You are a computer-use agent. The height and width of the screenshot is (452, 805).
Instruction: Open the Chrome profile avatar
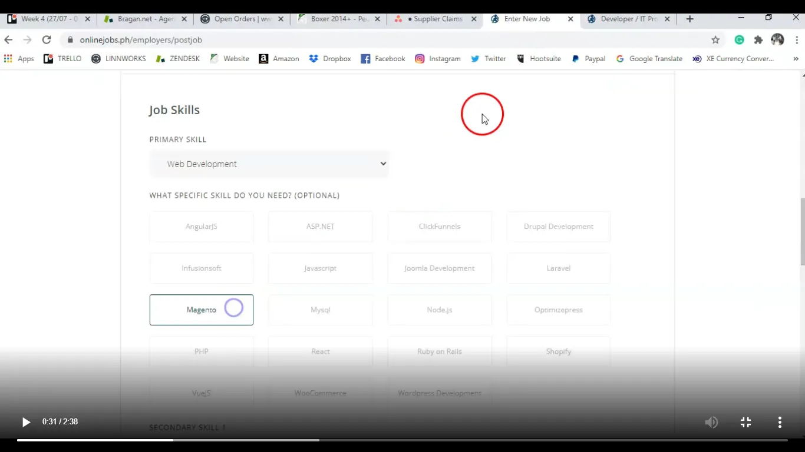(777, 40)
